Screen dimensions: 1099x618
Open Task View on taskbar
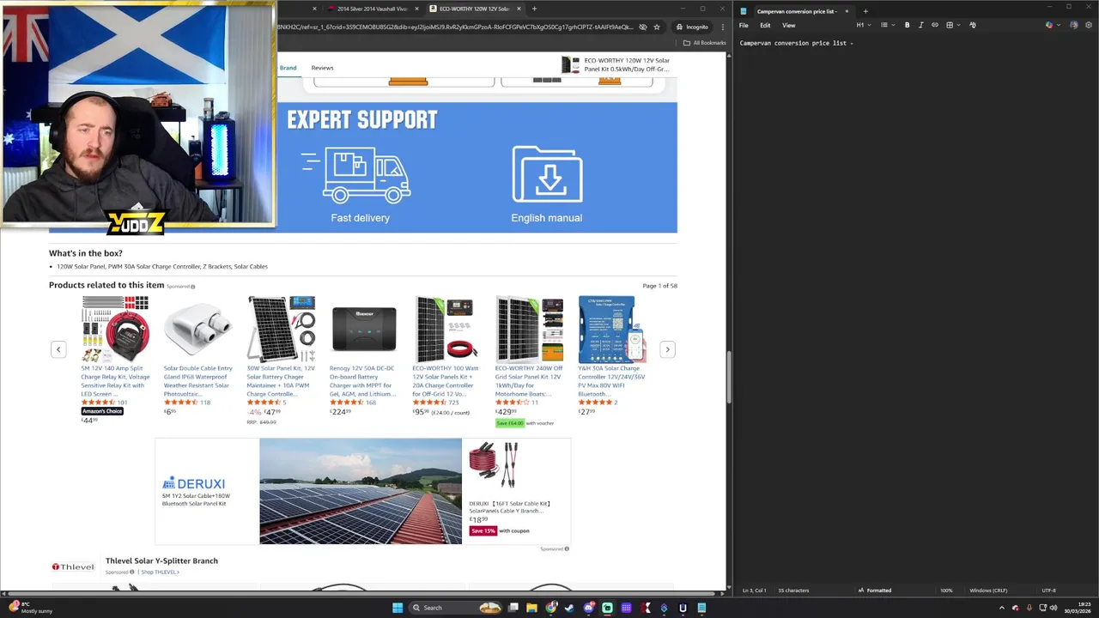(x=513, y=608)
